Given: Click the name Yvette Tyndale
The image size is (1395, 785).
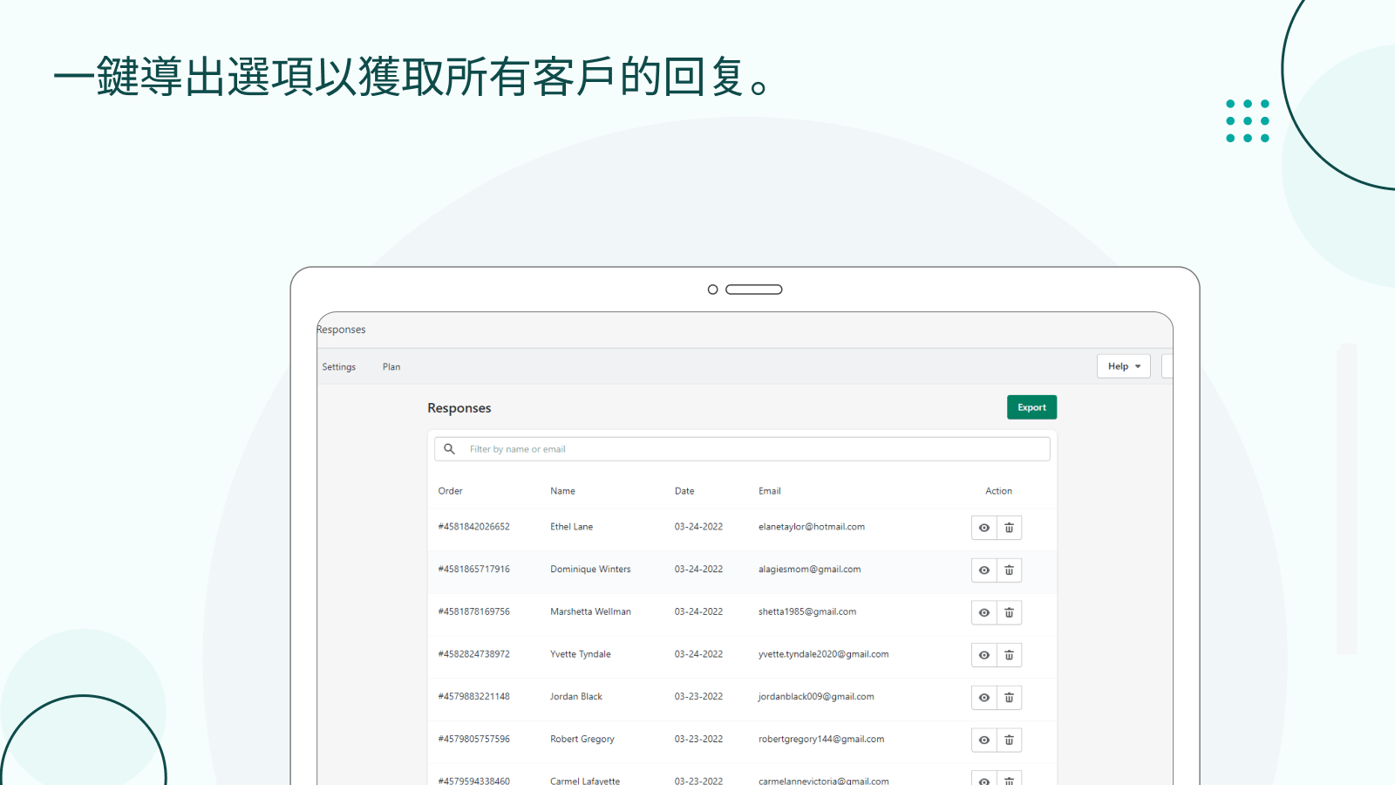Looking at the screenshot, I should (x=581, y=654).
